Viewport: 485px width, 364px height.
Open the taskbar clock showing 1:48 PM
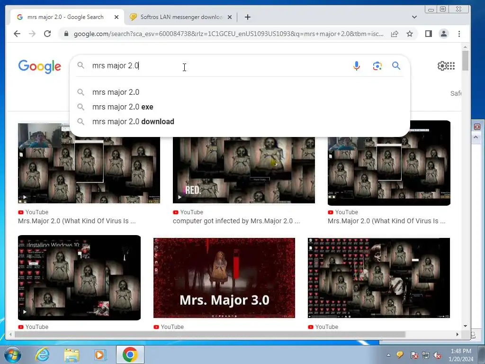point(461,355)
